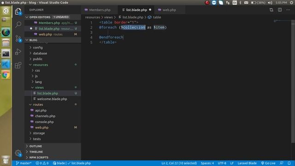Open the system volume indicator
Image resolution: width=295 pixels, height=166 pixels.
[x=270, y=2]
